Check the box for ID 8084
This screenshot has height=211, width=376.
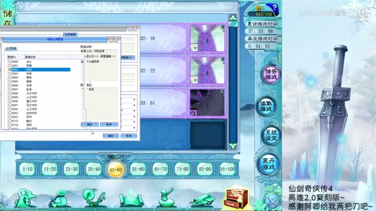point(10,77)
